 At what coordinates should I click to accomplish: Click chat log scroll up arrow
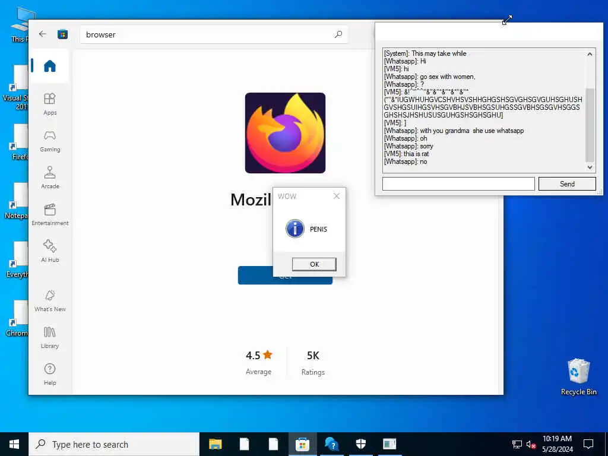590,54
